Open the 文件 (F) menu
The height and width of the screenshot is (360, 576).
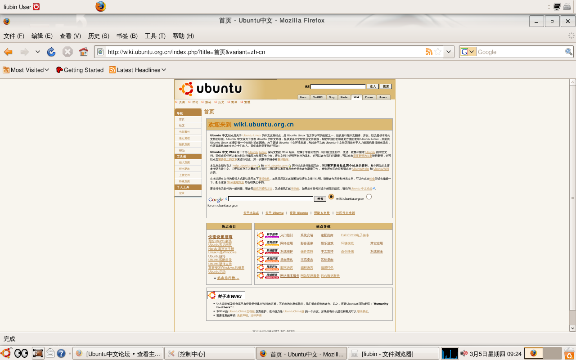14,36
